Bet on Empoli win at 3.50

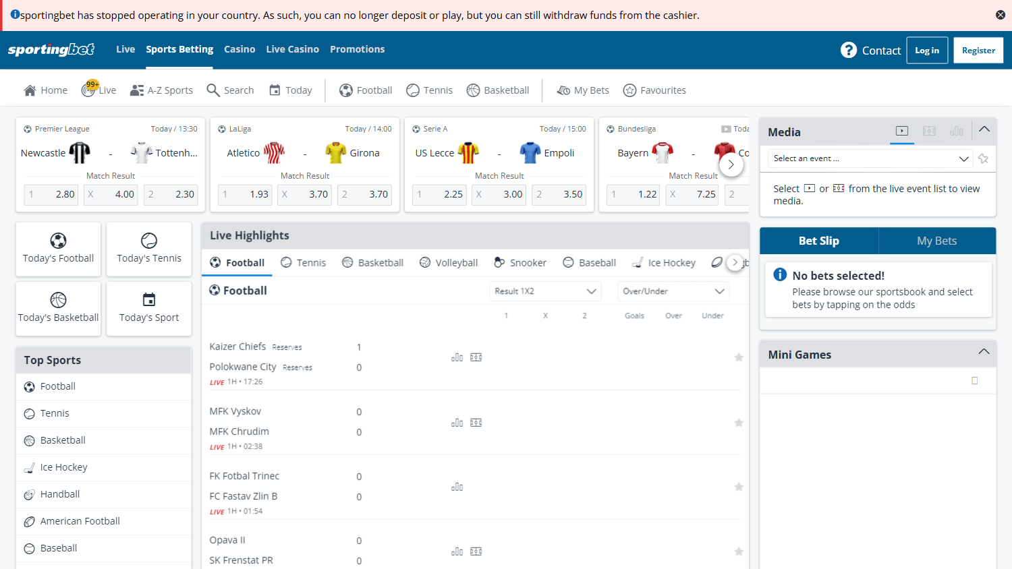point(559,194)
